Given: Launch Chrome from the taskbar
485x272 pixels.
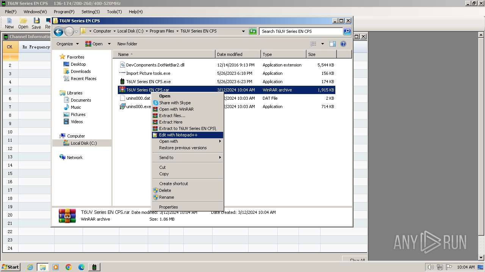Looking at the screenshot, I should pos(69,267).
